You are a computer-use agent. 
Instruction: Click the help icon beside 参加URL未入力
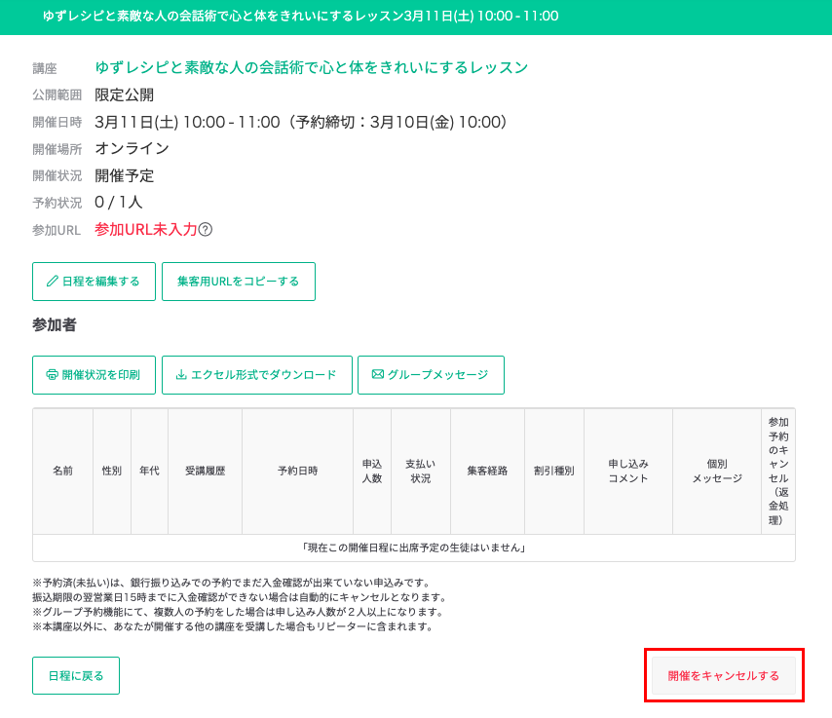pos(206,229)
